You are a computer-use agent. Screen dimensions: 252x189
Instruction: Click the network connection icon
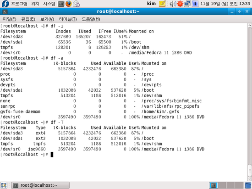(x=187, y=4)
